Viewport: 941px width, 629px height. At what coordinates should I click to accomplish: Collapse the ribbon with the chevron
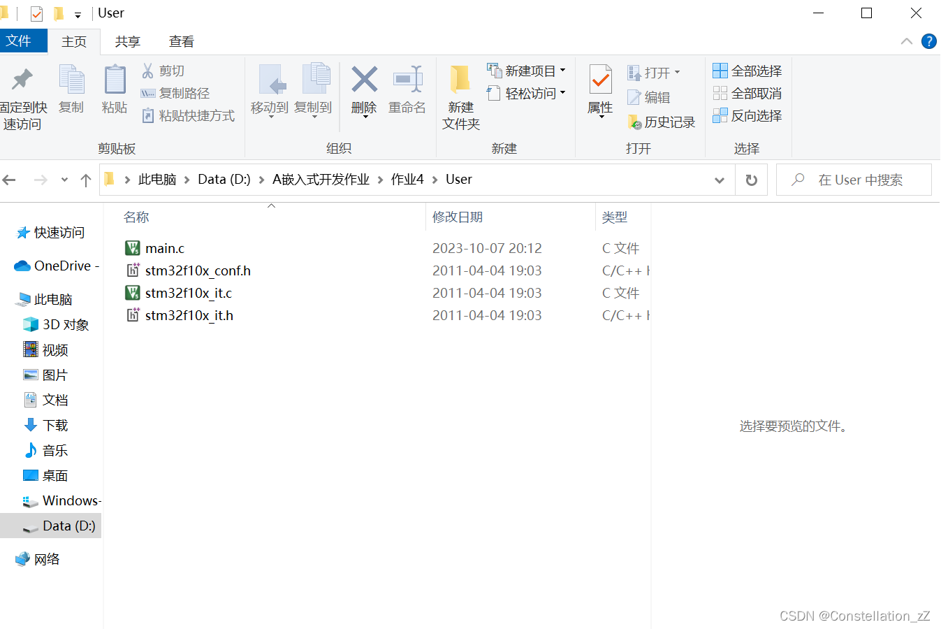coord(907,41)
